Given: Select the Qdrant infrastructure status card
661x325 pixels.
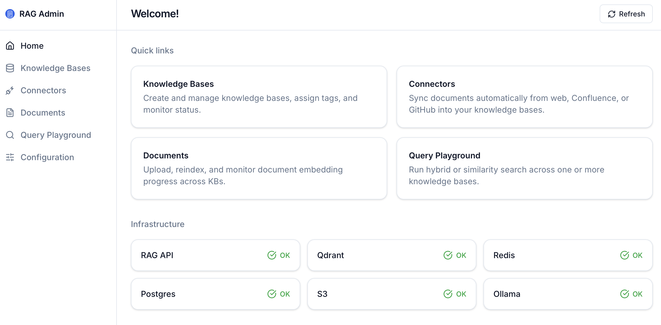Looking at the screenshot, I should click(392, 255).
